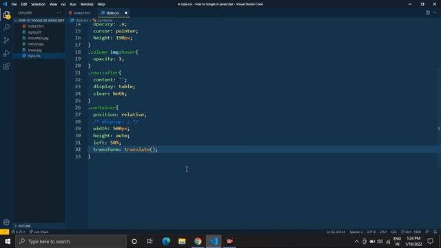Screen dimensions: 441x248
Task: Change language mode via CSS
Action: coord(393,231)
